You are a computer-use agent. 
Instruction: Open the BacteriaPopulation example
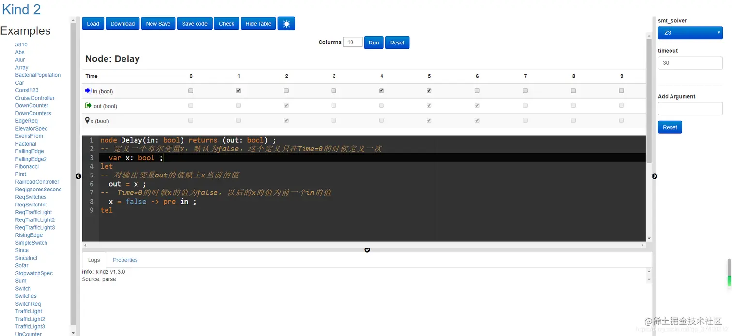38,75
